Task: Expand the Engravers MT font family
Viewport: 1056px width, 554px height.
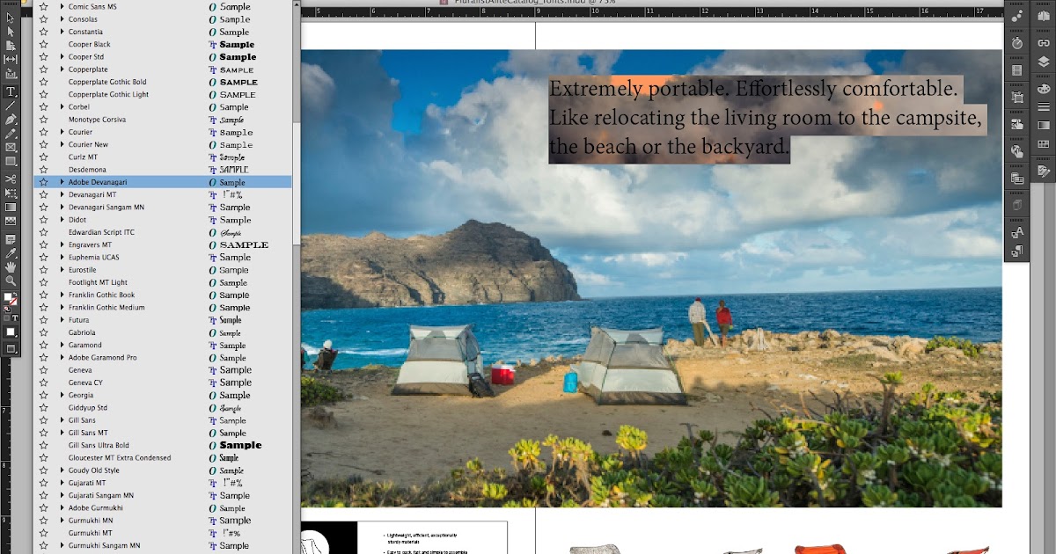Action: pyautogui.click(x=62, y=245)
